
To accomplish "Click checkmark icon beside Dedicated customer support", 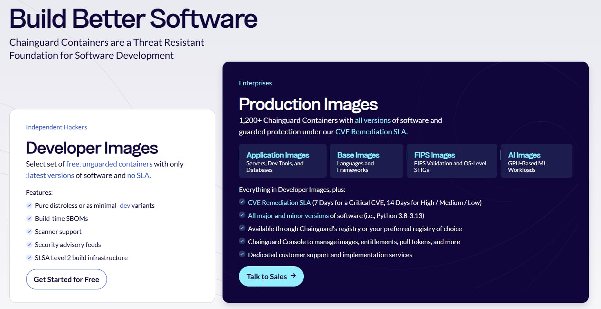I will click(x=242, y=255).
